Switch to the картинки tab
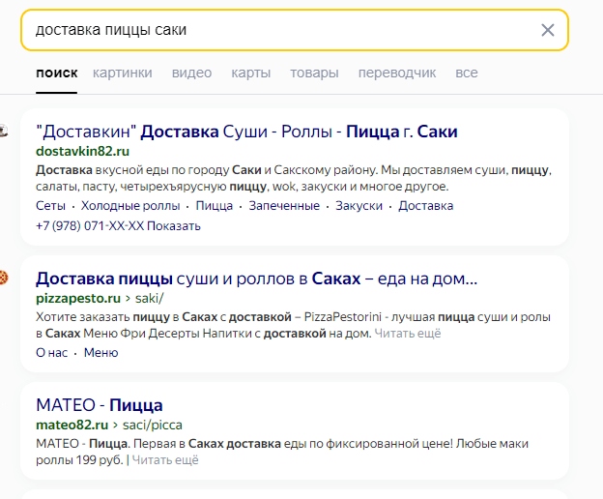Viewport: 603px width, 499px height. coord(122,73)
